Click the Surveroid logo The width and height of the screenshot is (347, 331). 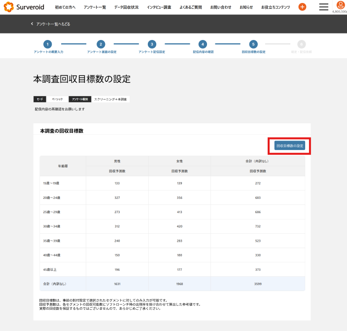[x=24, y=7]
